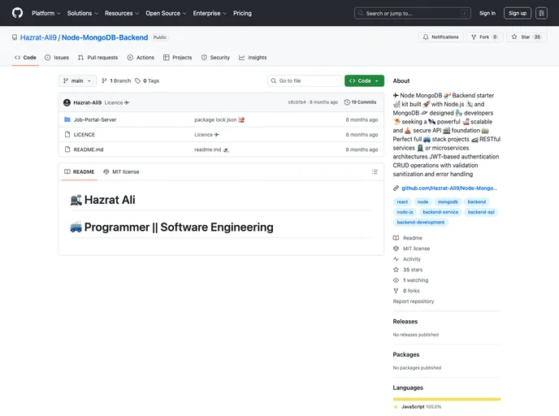Open the Node-MongoDB-Backend repository link

(x=105, y=37)
